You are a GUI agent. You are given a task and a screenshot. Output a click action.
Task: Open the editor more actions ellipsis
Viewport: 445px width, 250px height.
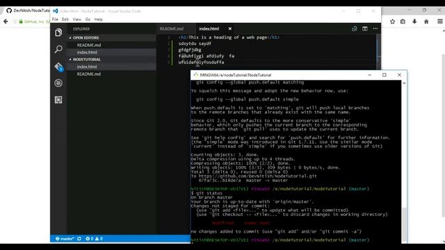coord(375,28)
